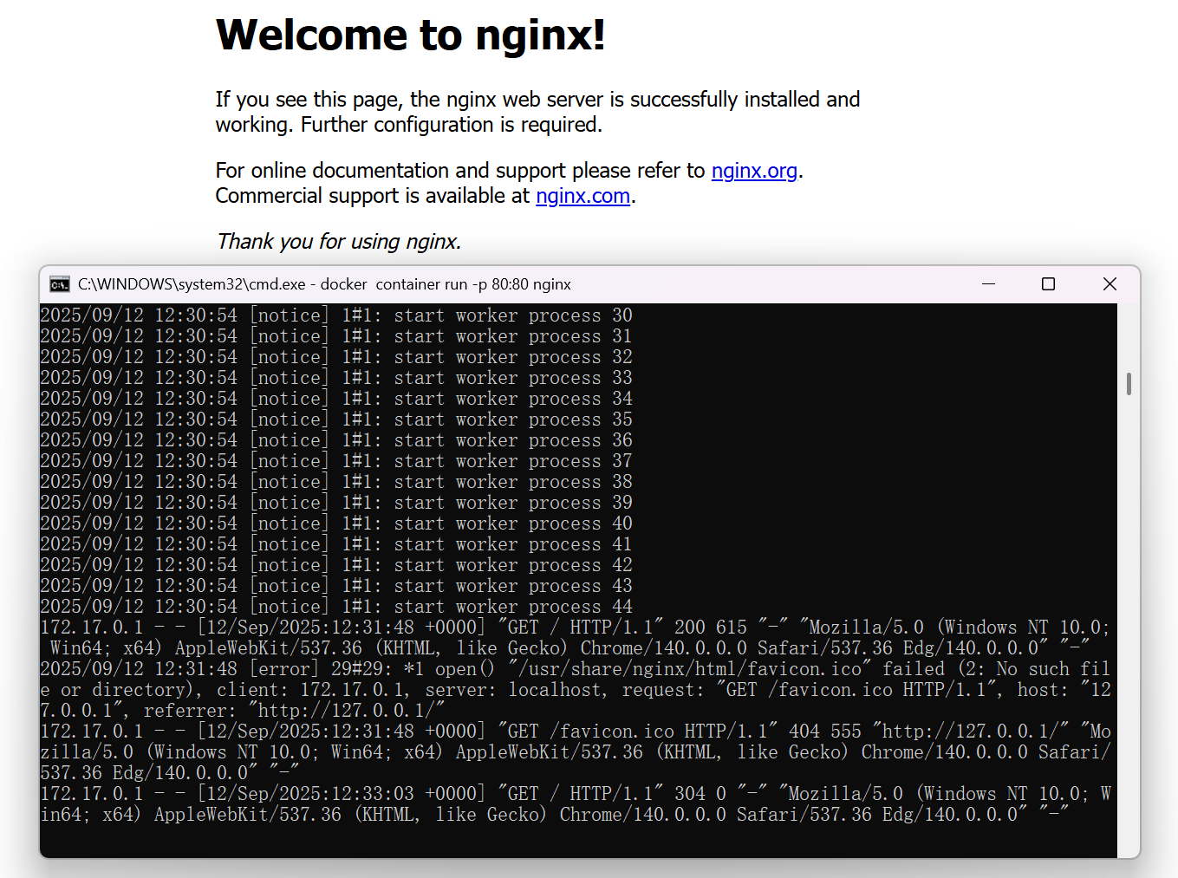Click the terminal vertical scrollbar thumb

[1129, 384]
